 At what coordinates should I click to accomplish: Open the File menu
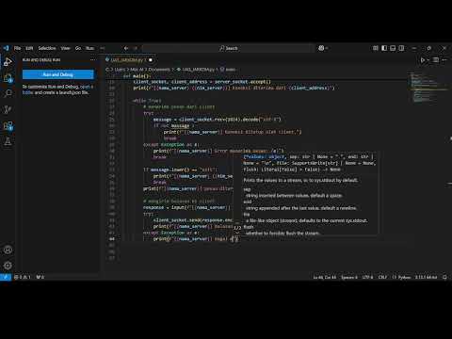(x=17, y=48)
